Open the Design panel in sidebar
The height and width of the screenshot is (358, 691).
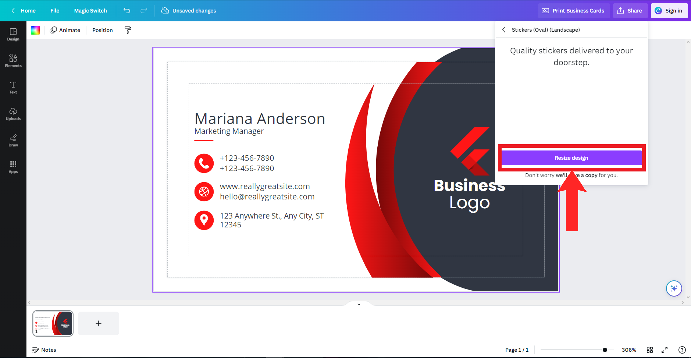[x=13, y=34]
